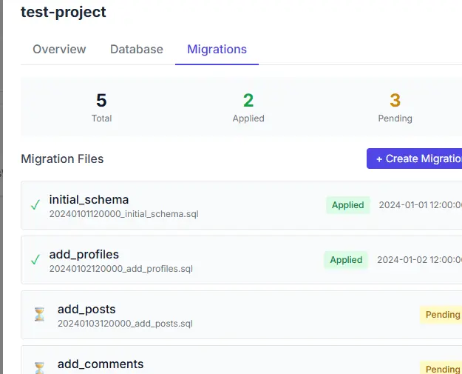462x374 pixels.
Task: Click the Total migrations count of 5
Action: pos(101,101)
